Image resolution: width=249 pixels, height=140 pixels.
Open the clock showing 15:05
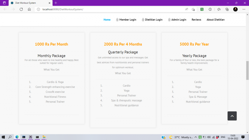click(x=233, y=137)
